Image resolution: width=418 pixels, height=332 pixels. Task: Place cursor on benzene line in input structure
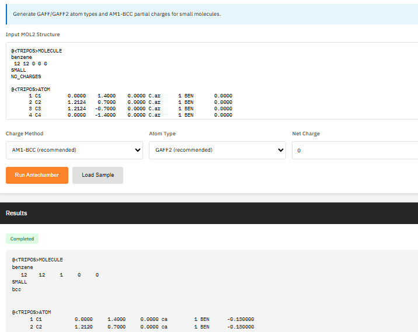[21, 57]
